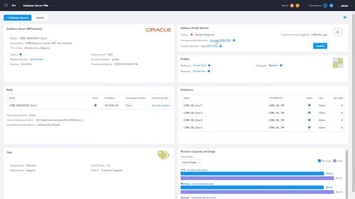This screenshot has width=355, height=199.
Task: Click the node's green status dot
Action: [x=95, y=105]
